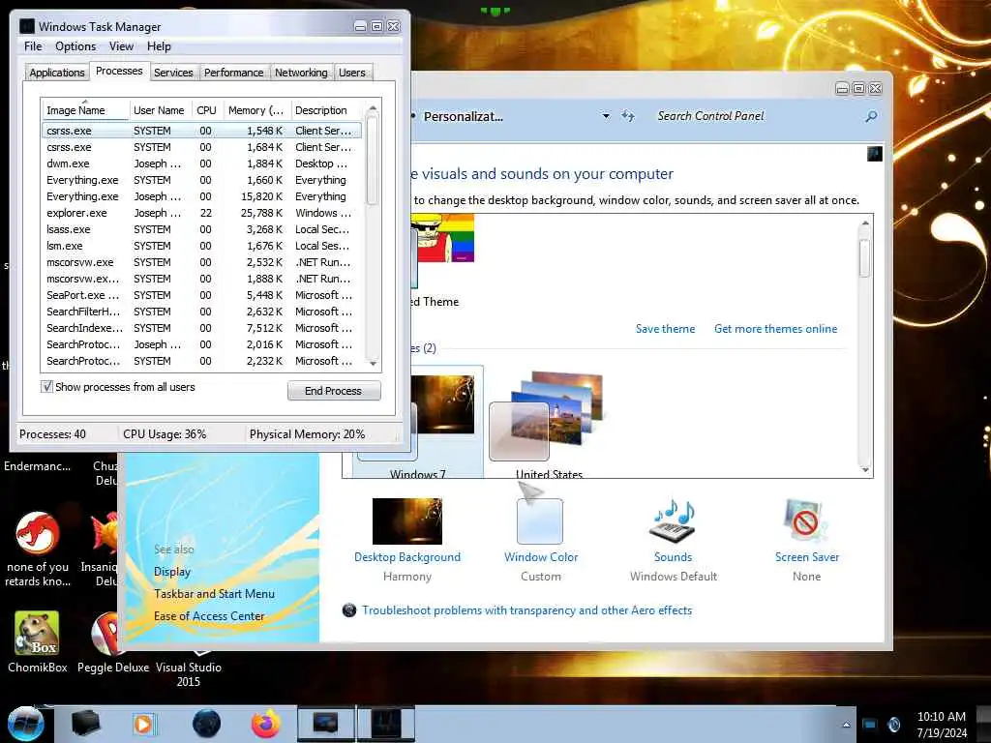Image resolution: width=991 pixels, height=743 pixels.
Task: Open Taskbar and Start Menu link
Action: pos(214,594)
